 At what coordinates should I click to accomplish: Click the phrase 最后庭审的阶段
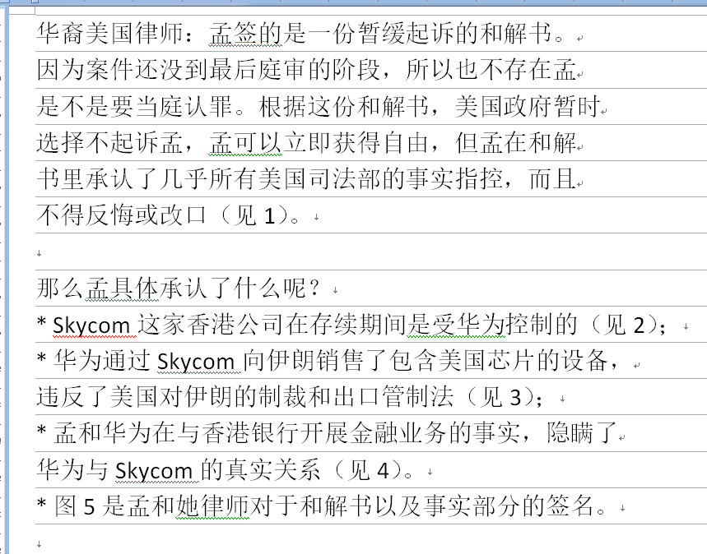click(295, 70)
